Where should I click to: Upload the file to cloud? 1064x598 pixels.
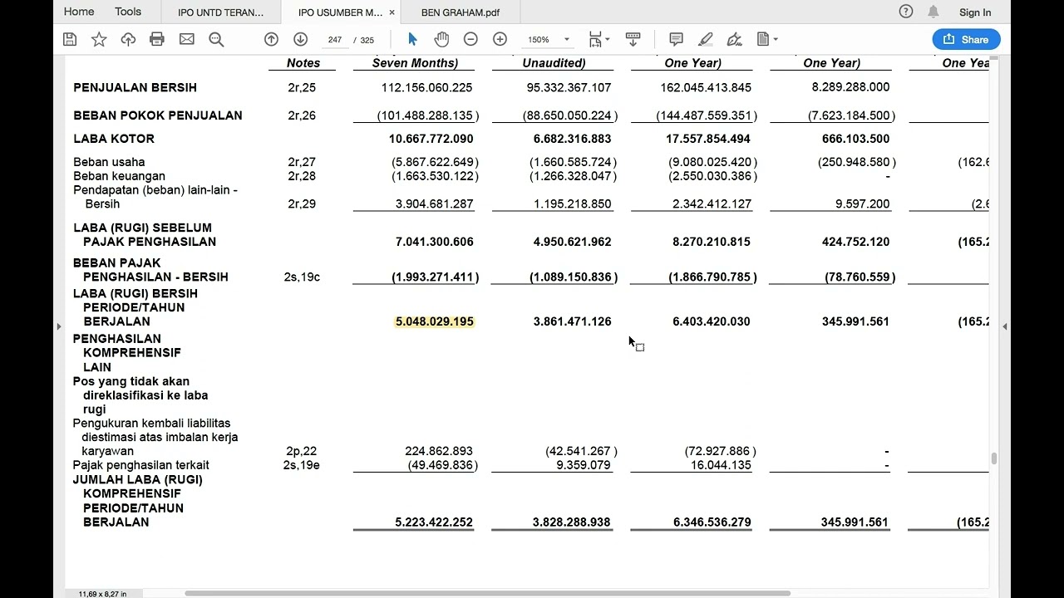pos(128,39)
